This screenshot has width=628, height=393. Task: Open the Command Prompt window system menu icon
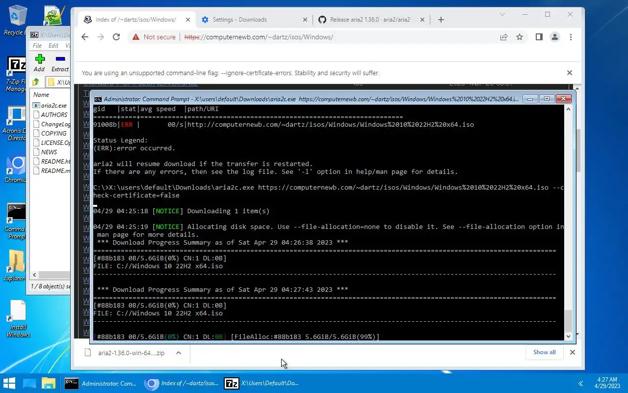98,99
